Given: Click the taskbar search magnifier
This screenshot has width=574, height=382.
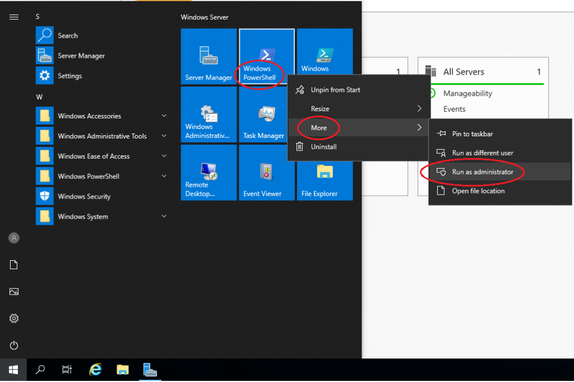Looking at the screenshot, I should pos(40,370).
